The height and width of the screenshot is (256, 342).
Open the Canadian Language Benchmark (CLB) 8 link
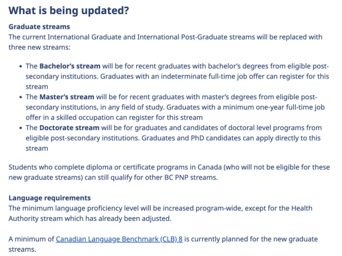pos(119,239)
